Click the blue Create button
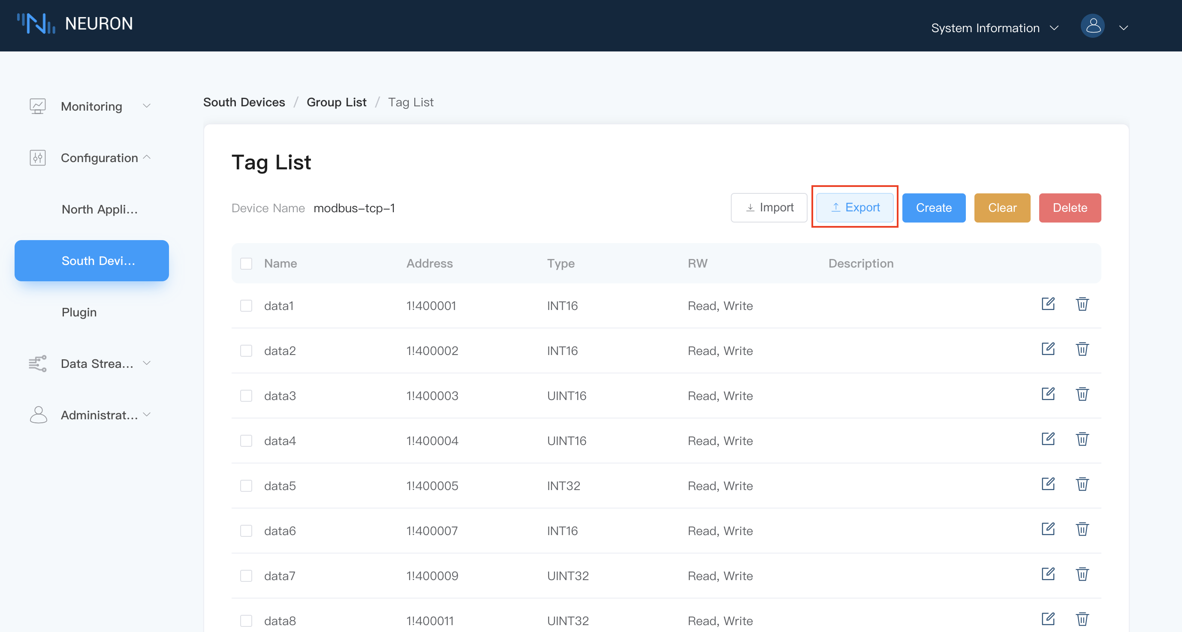Image resolution: width=1182 pixels, height=632 pixels. coord(933,208)
